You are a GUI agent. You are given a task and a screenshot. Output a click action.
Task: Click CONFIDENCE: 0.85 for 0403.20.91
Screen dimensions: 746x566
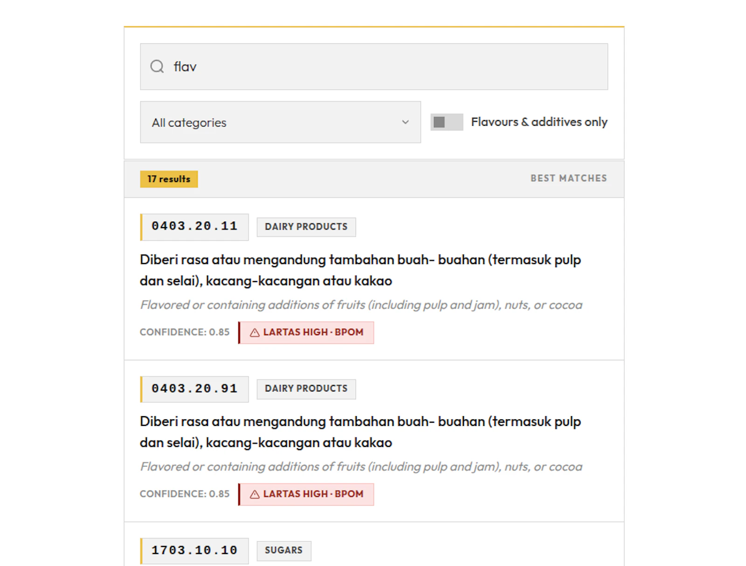click(185, 494)
